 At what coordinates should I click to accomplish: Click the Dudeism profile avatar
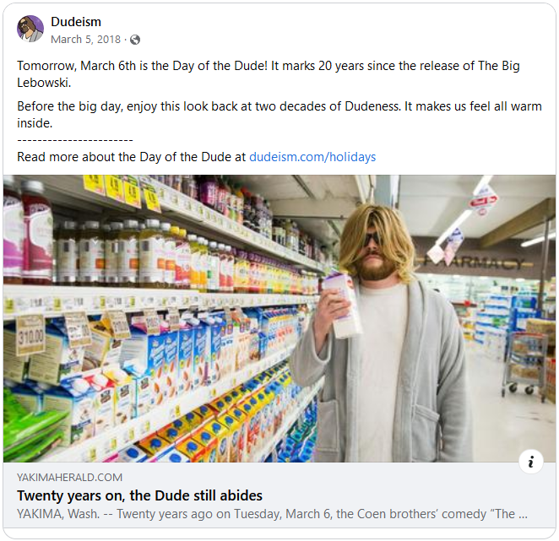pos(30,29)
